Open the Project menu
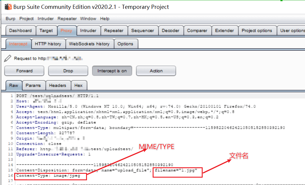Image resolution: width=305 pixels, height=185 pixels. (x=26, y=19)
